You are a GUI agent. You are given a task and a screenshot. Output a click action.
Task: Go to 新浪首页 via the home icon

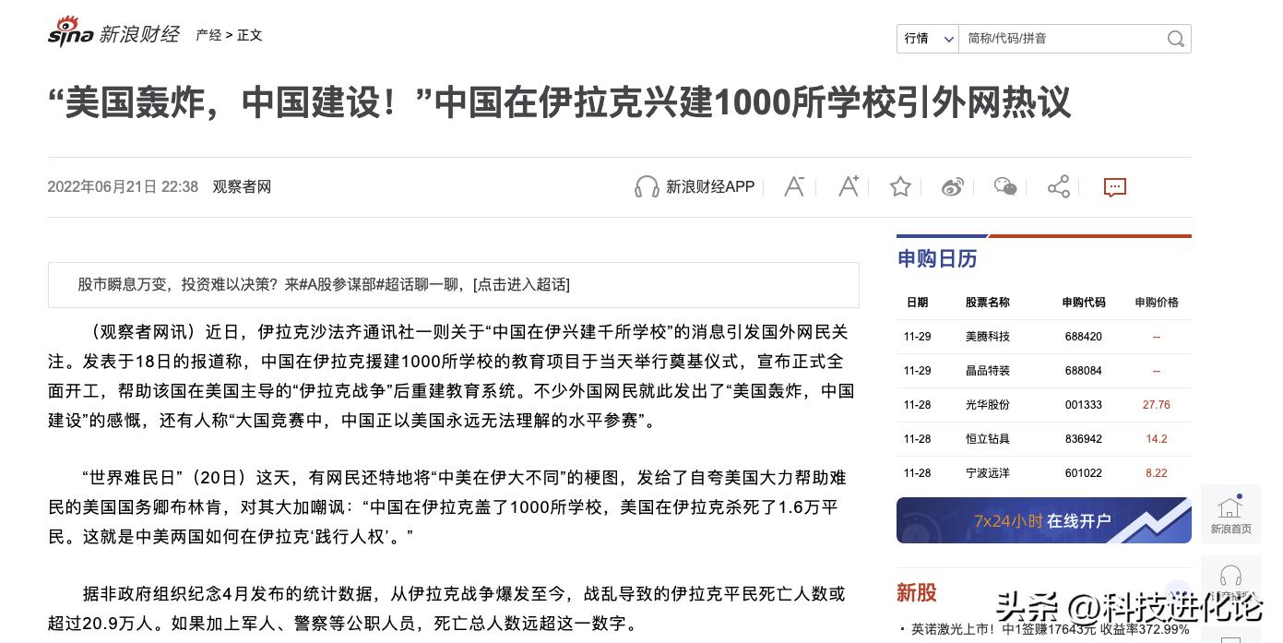1230,513
